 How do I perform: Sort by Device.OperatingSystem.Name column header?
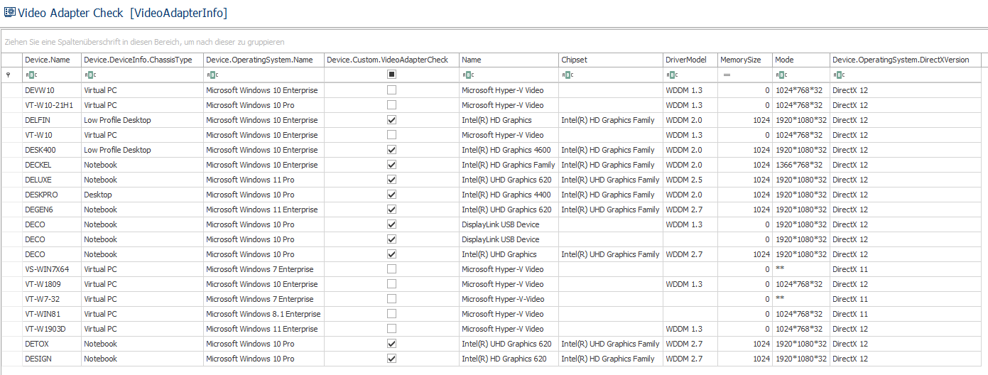[264, 60]
